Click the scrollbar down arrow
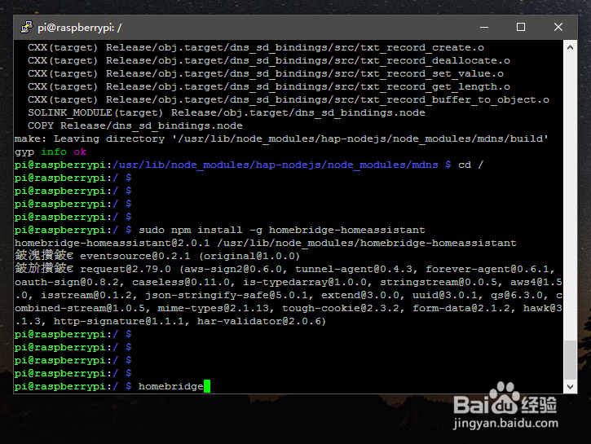This screenshot has height=444, width=591. click(x=571, y=386)
